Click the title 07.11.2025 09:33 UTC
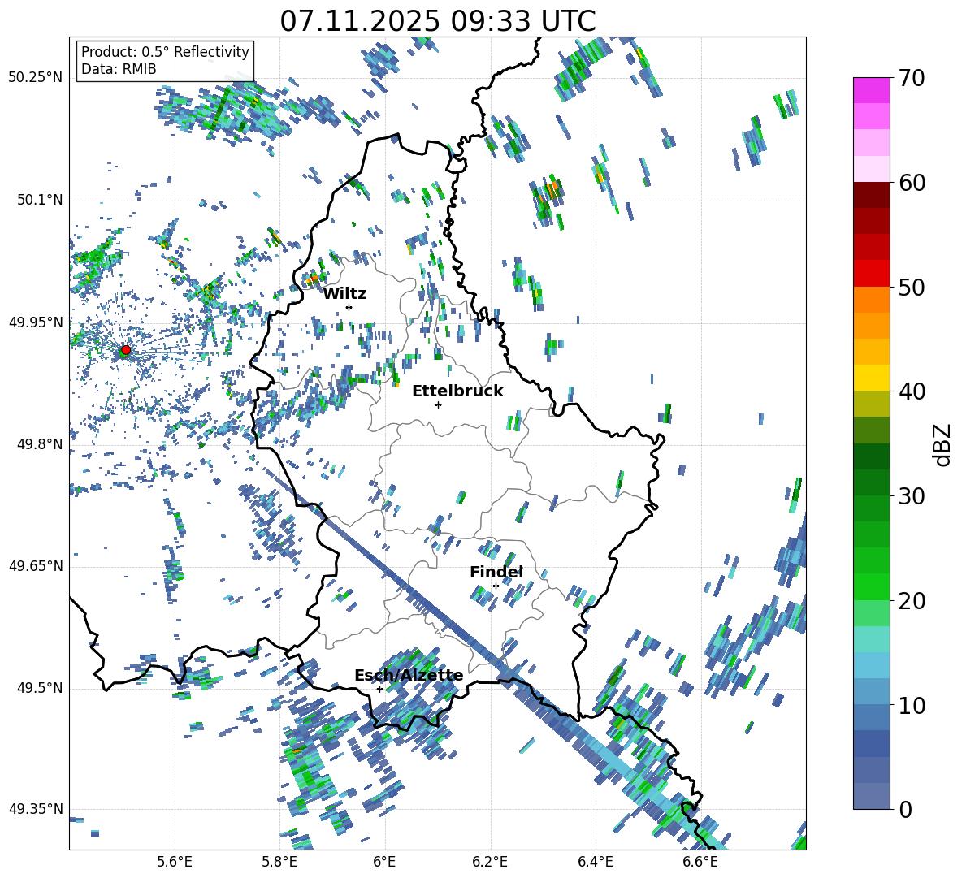962x878 pixels. pos(437,21)
